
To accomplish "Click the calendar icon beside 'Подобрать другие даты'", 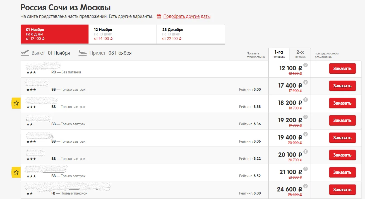I will pos(159,16).
